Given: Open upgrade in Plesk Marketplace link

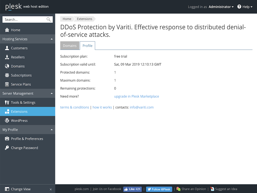Looking at the screenshot, I should (137, 96).
